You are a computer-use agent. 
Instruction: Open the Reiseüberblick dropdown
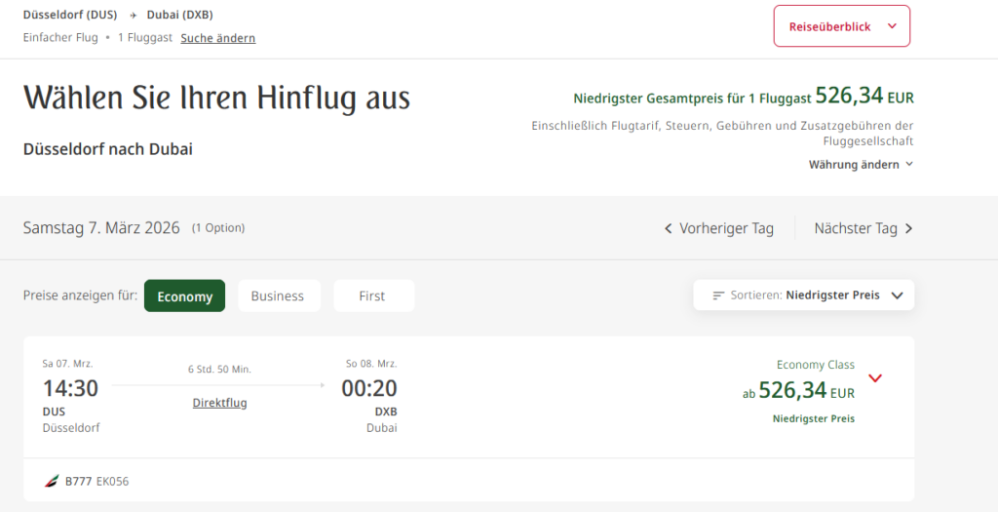click(841, 26)
